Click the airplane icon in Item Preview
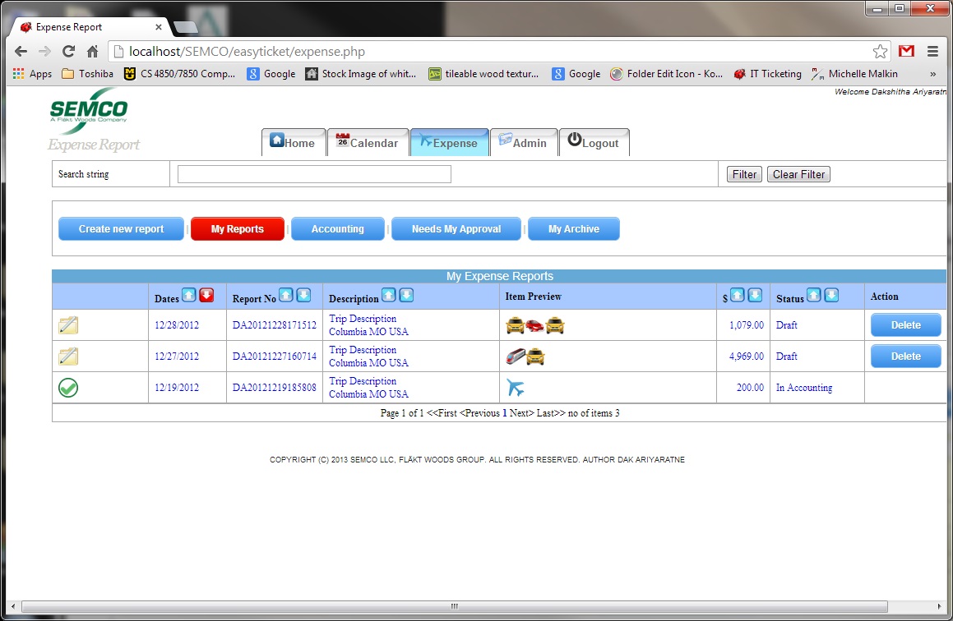The width and height of the screenshot is (953, 621). tap(516, 388)
